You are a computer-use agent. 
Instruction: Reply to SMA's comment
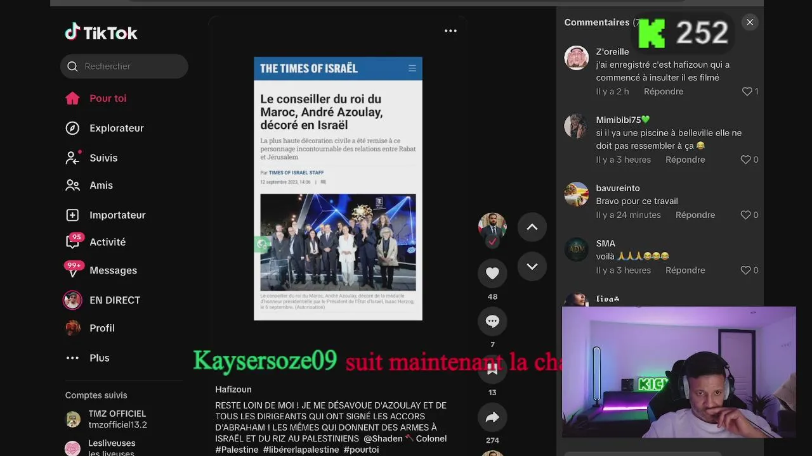coord(685,270)
